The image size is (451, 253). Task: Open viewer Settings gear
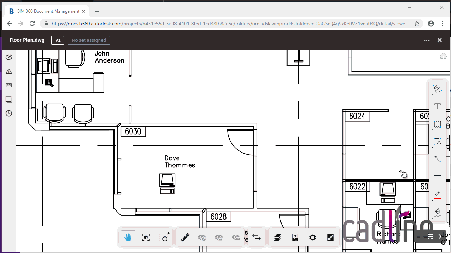[313, 238]
